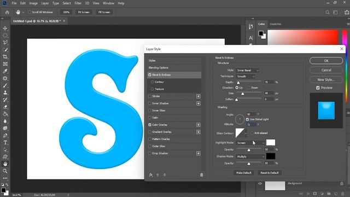Select the Paint Bucket tool
This screenshot has height=197, width=350.
(x=5, y=114)
